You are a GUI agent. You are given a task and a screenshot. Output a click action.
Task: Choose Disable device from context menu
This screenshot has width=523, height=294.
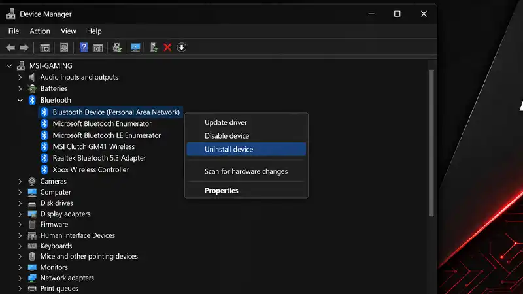tap(246, 136)
